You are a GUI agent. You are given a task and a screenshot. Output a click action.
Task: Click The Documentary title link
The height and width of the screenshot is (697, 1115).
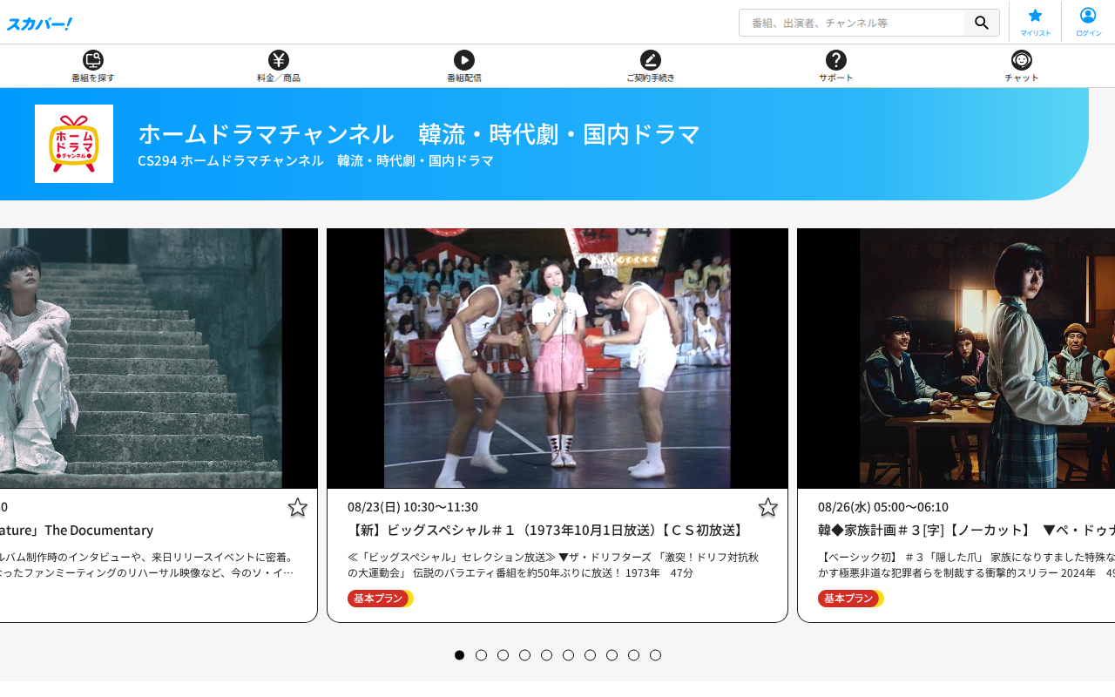point(77,530)
